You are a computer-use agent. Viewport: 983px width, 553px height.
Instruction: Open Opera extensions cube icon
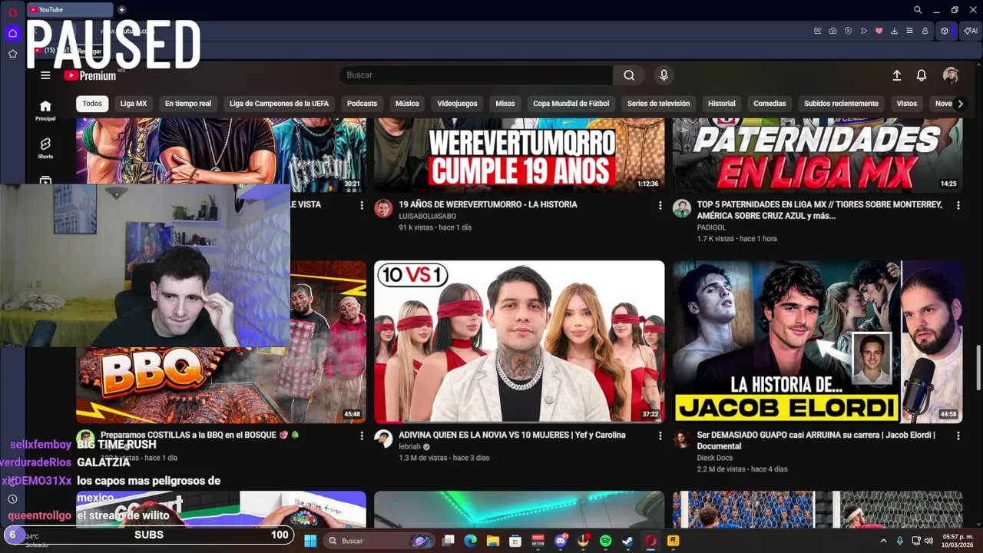pyautogui.click(x=945, y=31)
